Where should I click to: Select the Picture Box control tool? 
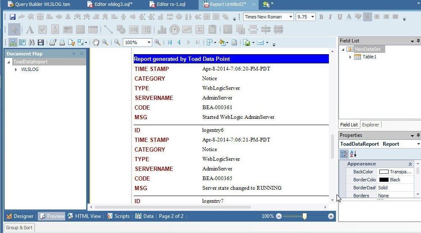pos(67,29)
